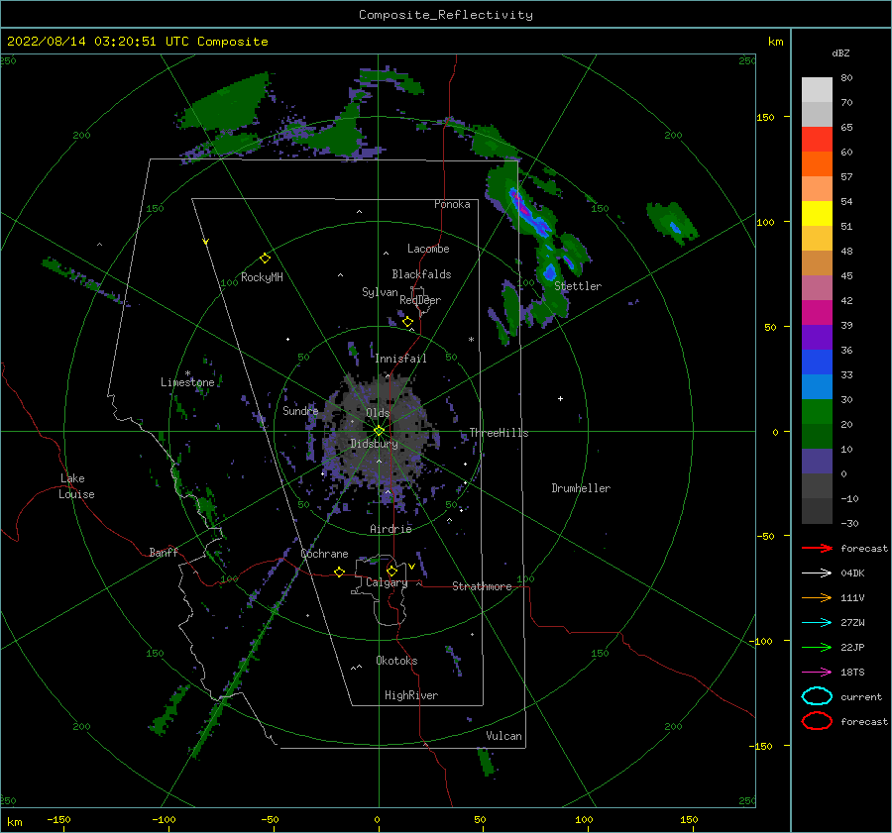Viewport: 892px width, 833px height.
Task: Click the yellow 54 dBZ color swatch
Action: (x=817, y=213)
